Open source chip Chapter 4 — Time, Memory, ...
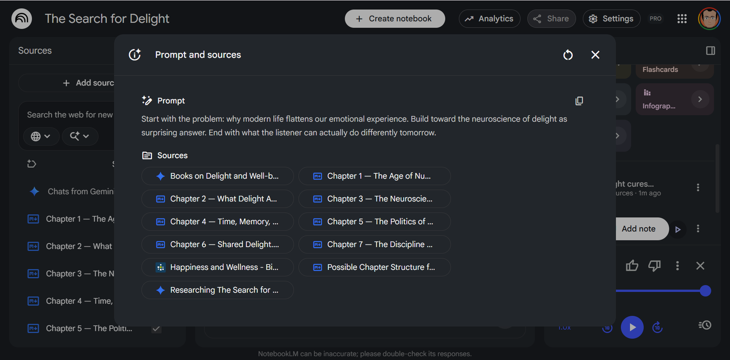Viewport: 730px width, 360px height. click(217, 222)
